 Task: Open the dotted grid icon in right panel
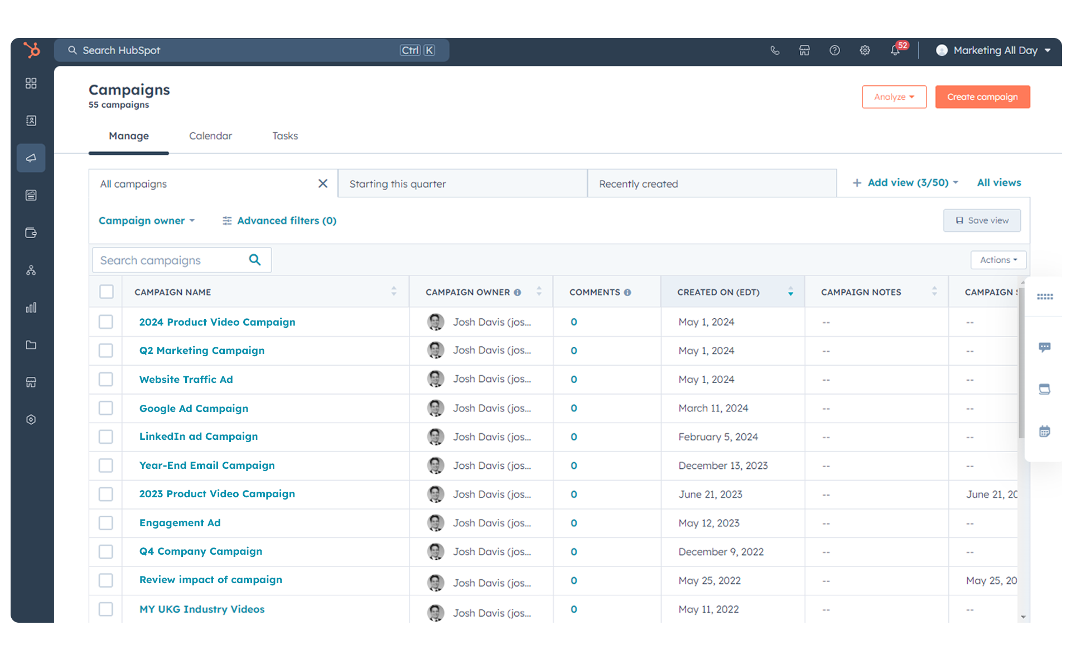(x=1045, y=297)
